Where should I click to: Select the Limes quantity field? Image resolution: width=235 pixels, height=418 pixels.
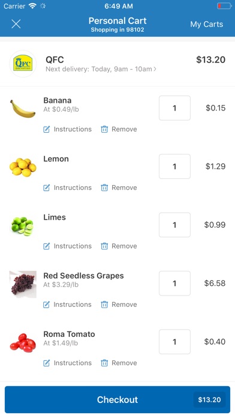174,225
